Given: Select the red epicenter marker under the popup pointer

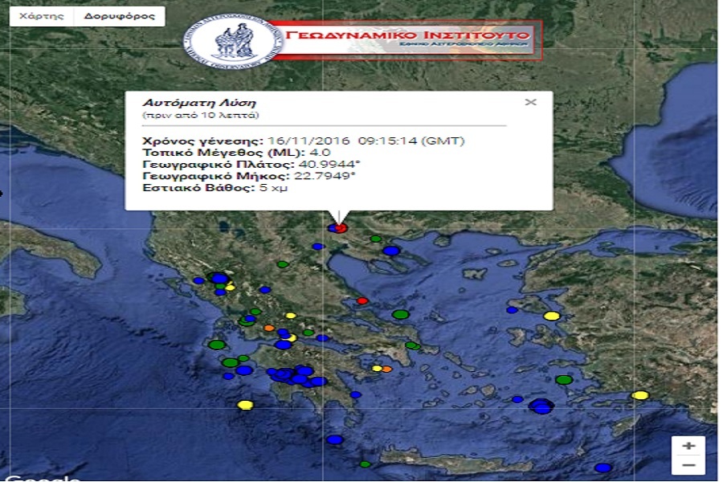Looking at the screenshot, I should (340, 228).
